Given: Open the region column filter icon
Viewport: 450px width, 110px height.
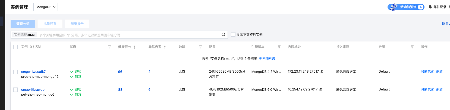Looking at the screenshot, I should point(200,47).
